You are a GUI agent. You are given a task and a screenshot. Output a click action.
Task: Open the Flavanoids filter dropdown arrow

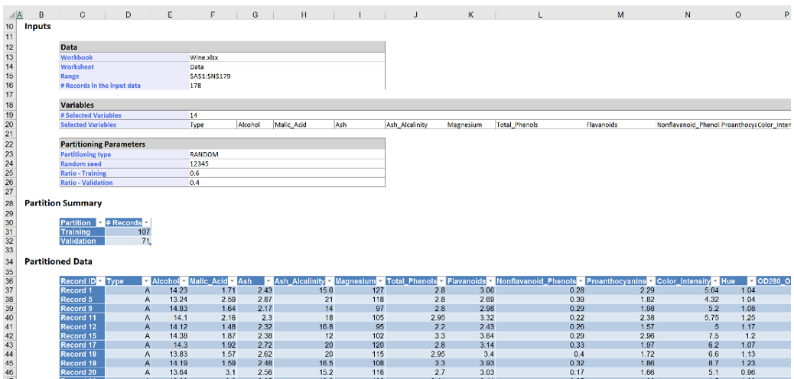click(x=490, y=281)
